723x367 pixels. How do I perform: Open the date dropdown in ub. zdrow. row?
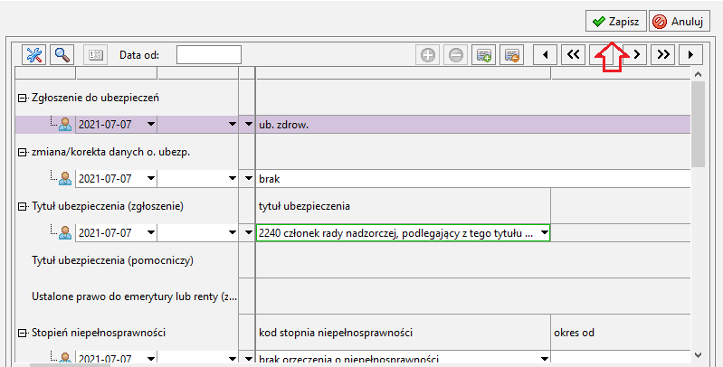tap(151, 125)
